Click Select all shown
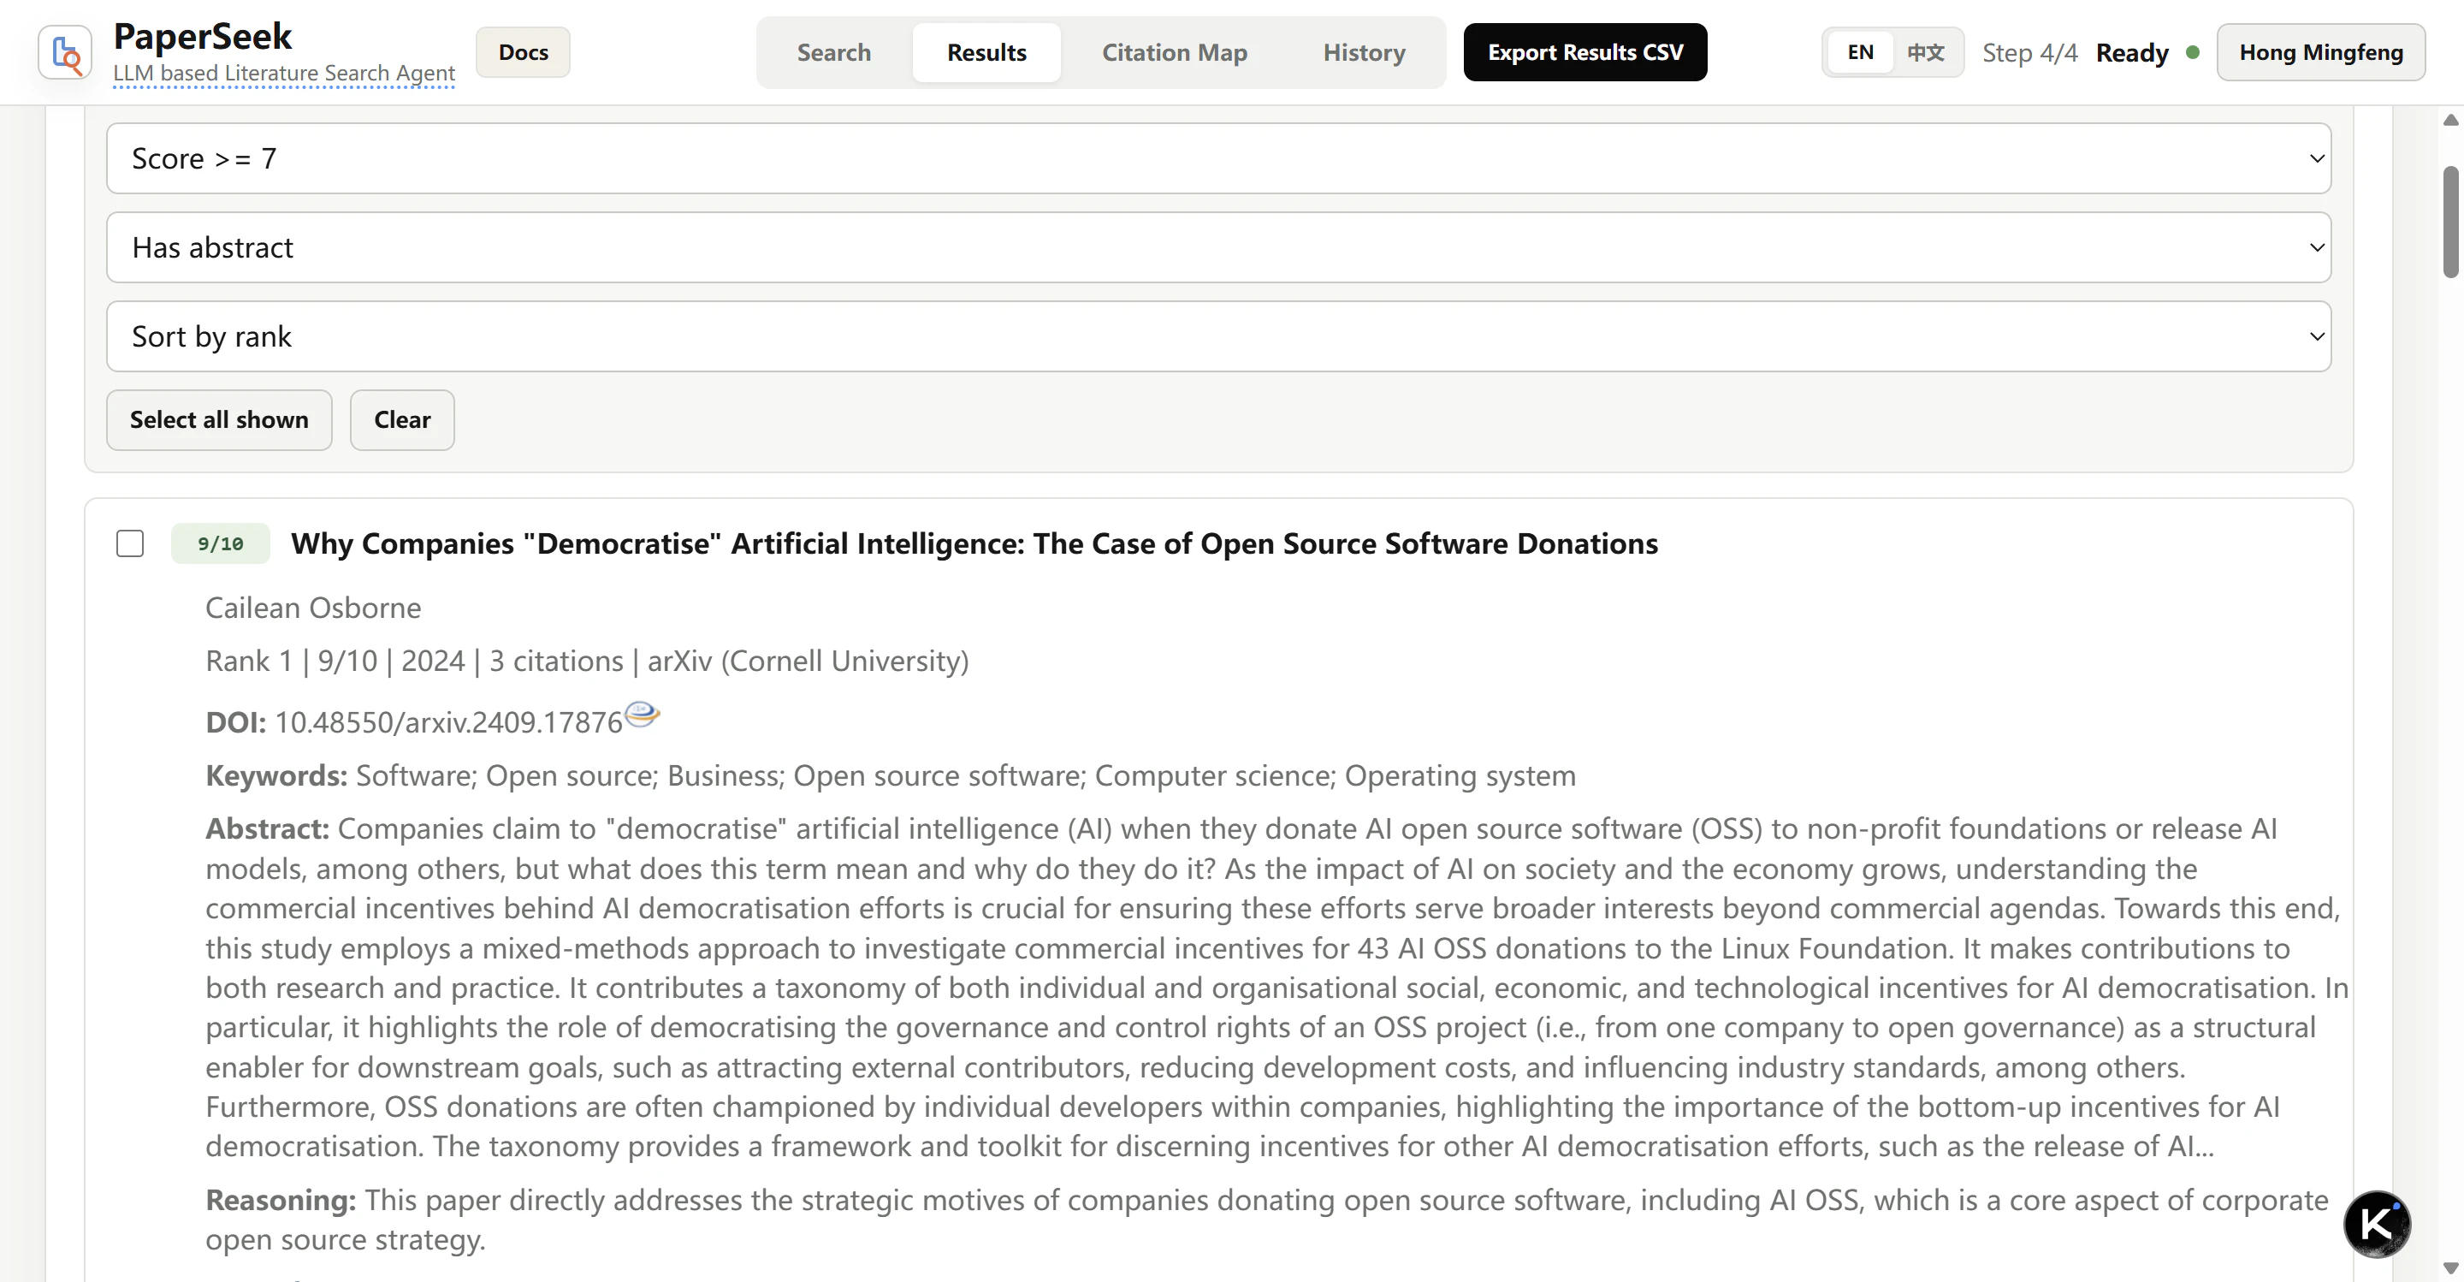Screen dimensions: 2464x1282 point(219,419)
